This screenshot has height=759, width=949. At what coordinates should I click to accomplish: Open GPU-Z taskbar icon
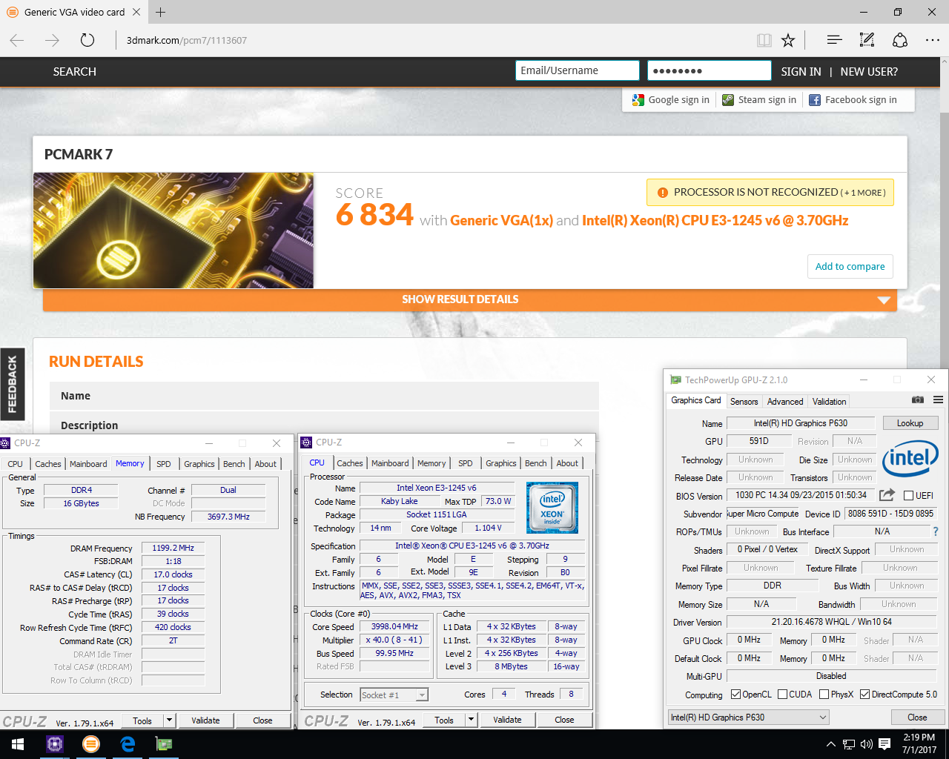[x=163, y=744]
